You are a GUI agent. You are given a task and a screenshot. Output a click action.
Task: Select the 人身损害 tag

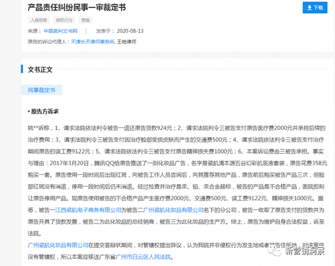(39, 20)
